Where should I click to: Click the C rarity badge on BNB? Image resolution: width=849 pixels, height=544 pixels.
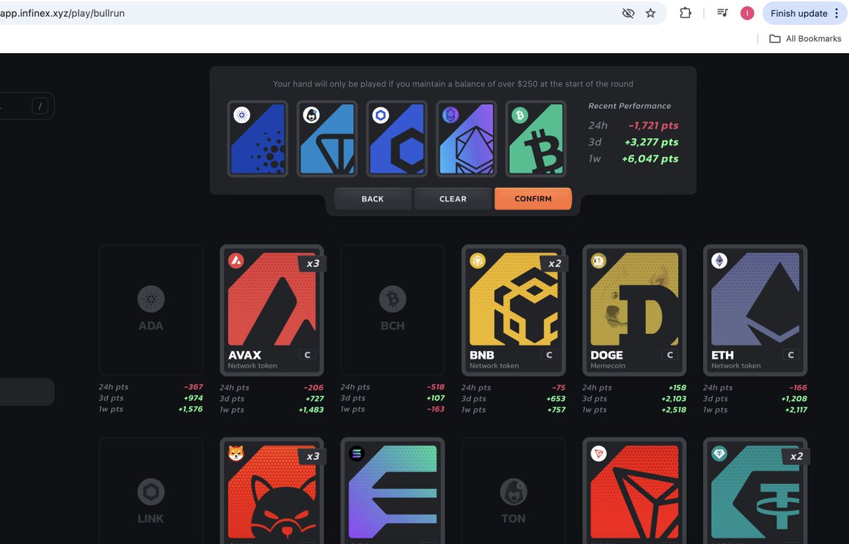550,355
